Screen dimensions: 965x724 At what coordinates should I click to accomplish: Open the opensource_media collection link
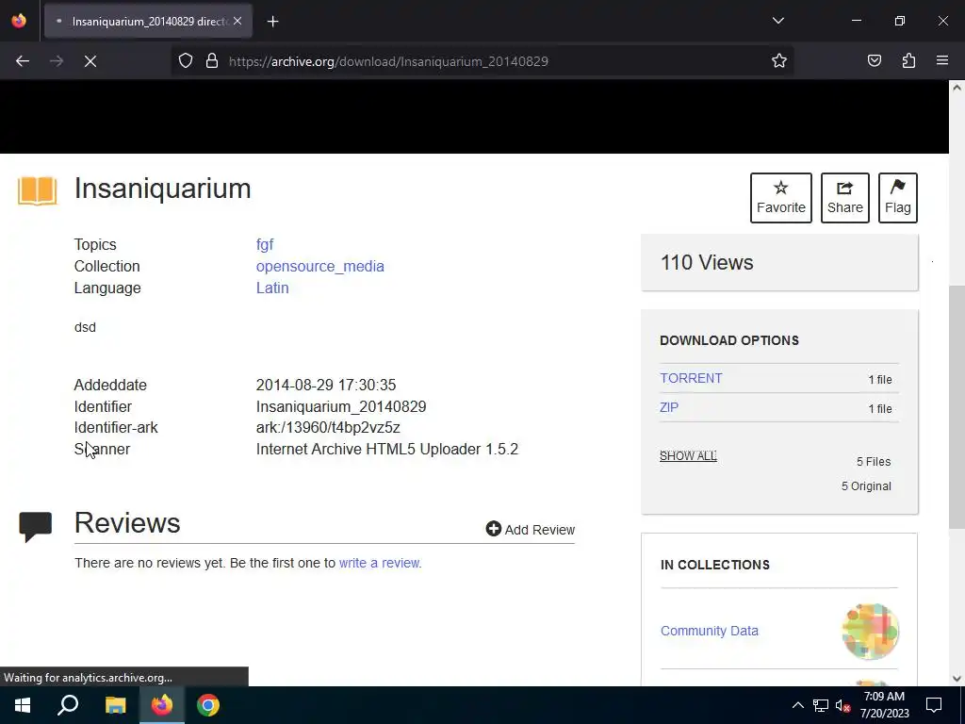click(320, 266)
